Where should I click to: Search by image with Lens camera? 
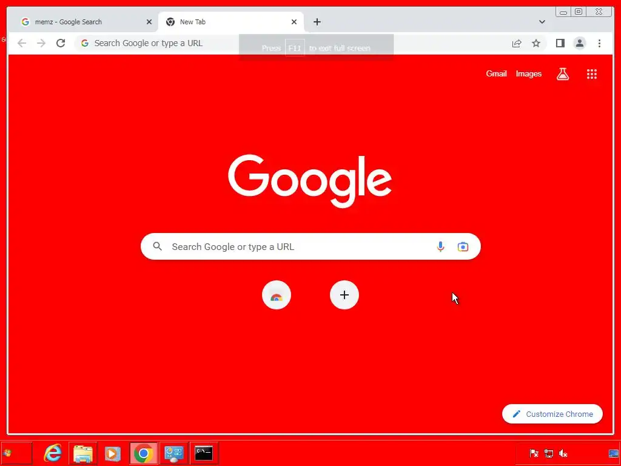pos(463,246)
